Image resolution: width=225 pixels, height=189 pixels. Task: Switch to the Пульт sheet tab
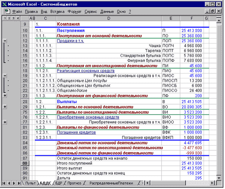[30, 183]
